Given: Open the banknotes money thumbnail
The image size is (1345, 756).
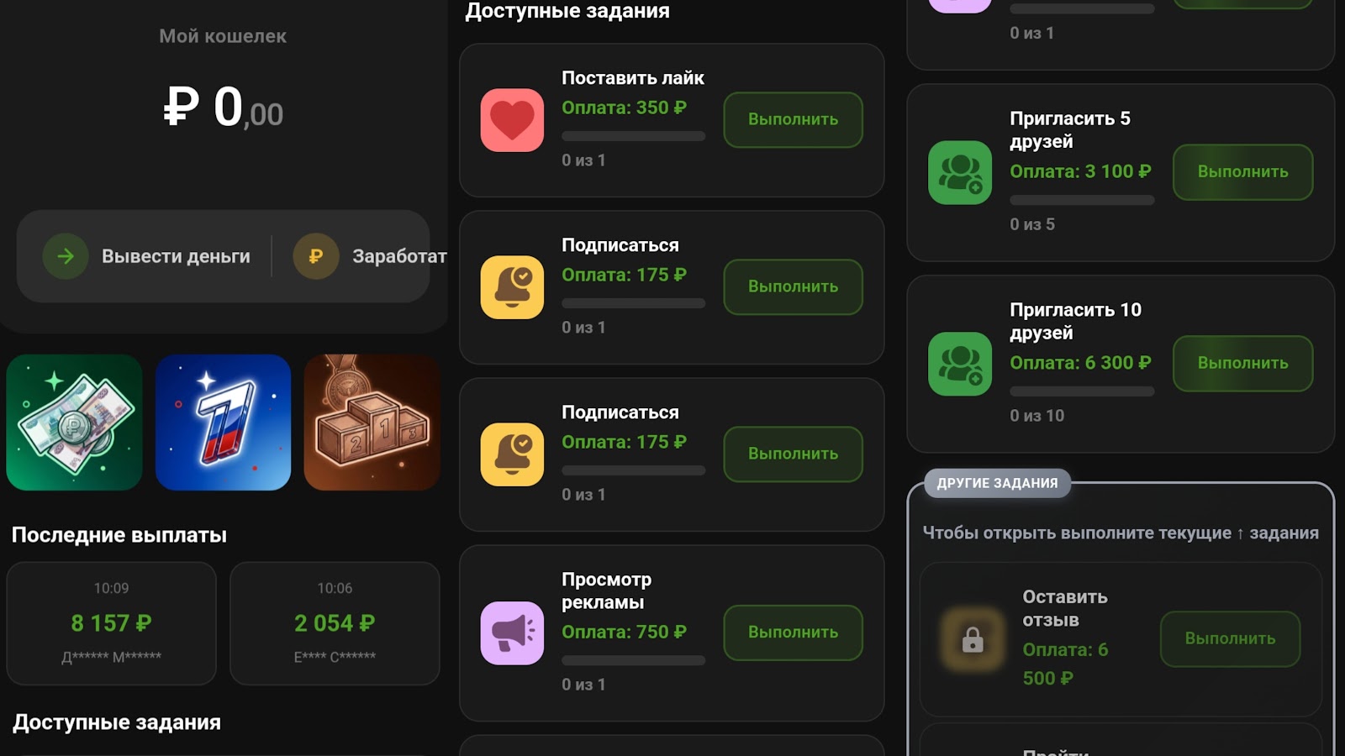Looking at the screenshot, I should pos(74,423).
